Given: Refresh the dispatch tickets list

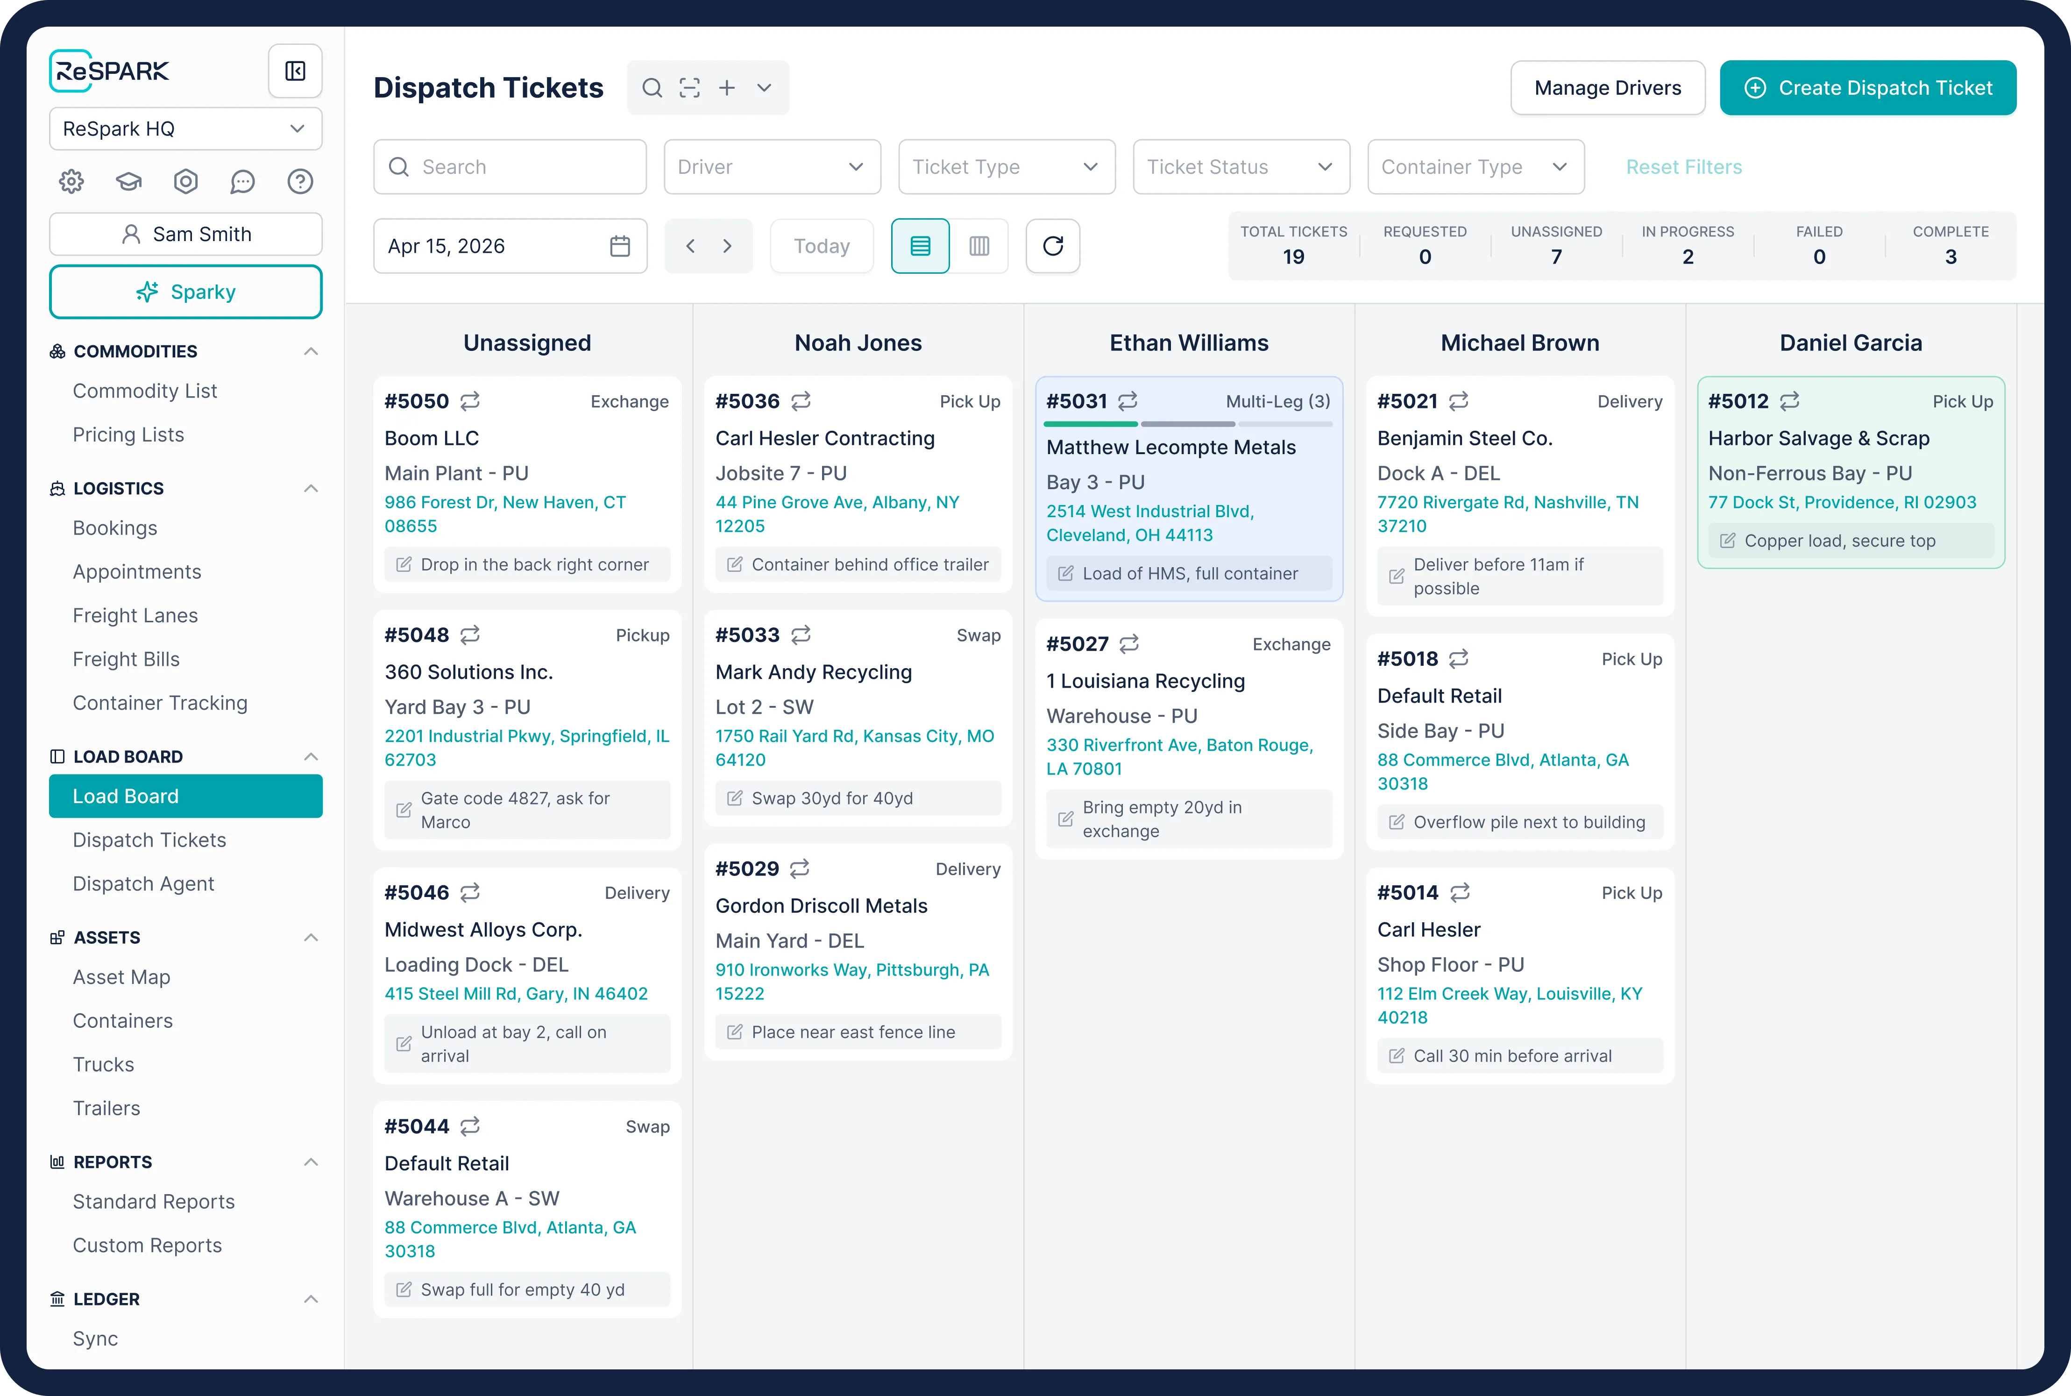Looking at the screenshot, I should (x=1053, y=246).
